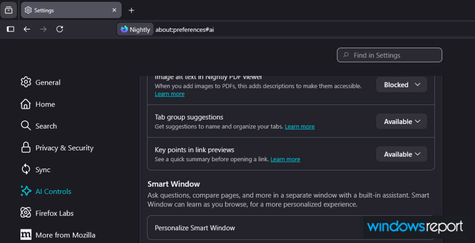Click the Firefox Labs atom icon
This screenshot has width=475, height=243.
click(x=26, y=213)
